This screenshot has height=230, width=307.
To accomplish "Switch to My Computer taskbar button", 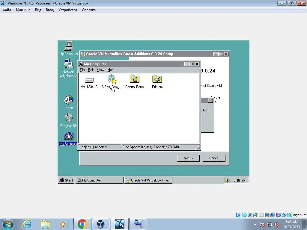I will (100, 180).
